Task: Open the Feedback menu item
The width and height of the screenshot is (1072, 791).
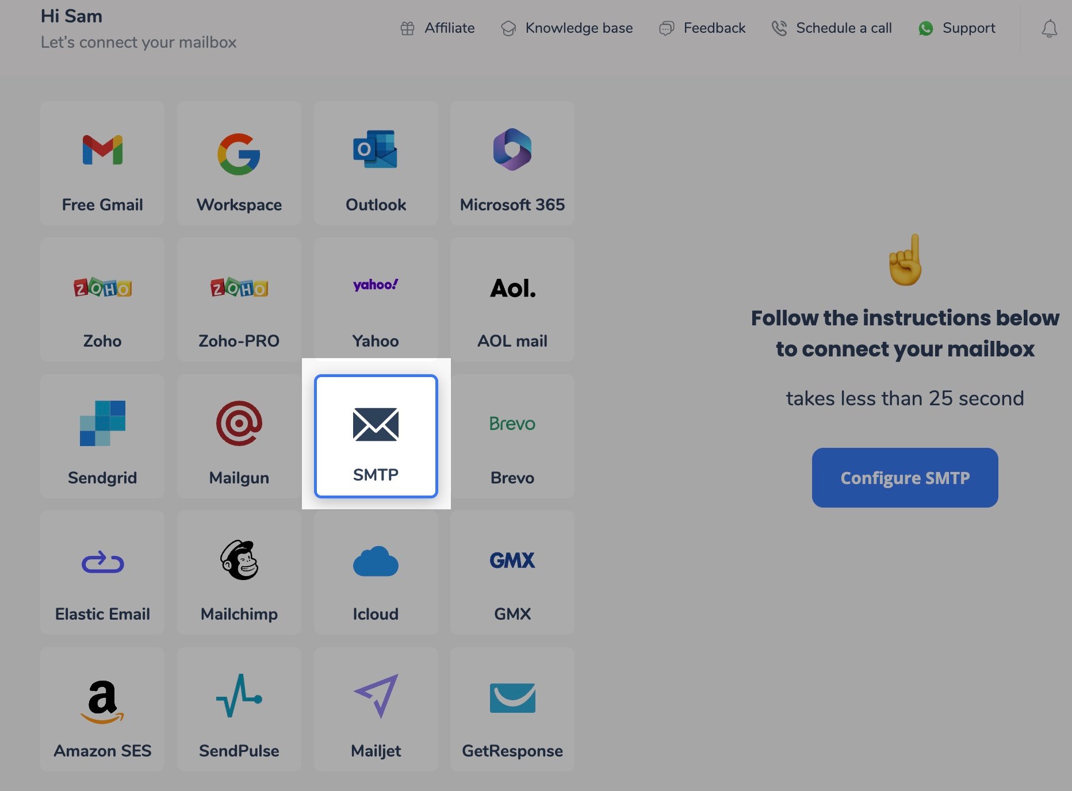Action: coord(714,28)
